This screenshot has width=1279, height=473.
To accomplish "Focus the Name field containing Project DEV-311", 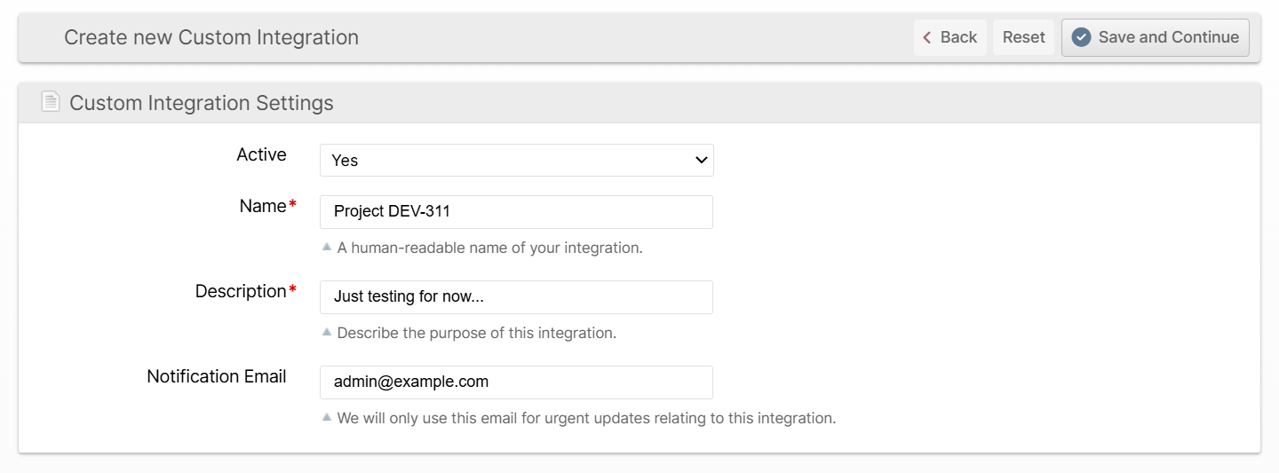I will click(x=515, y=211).
